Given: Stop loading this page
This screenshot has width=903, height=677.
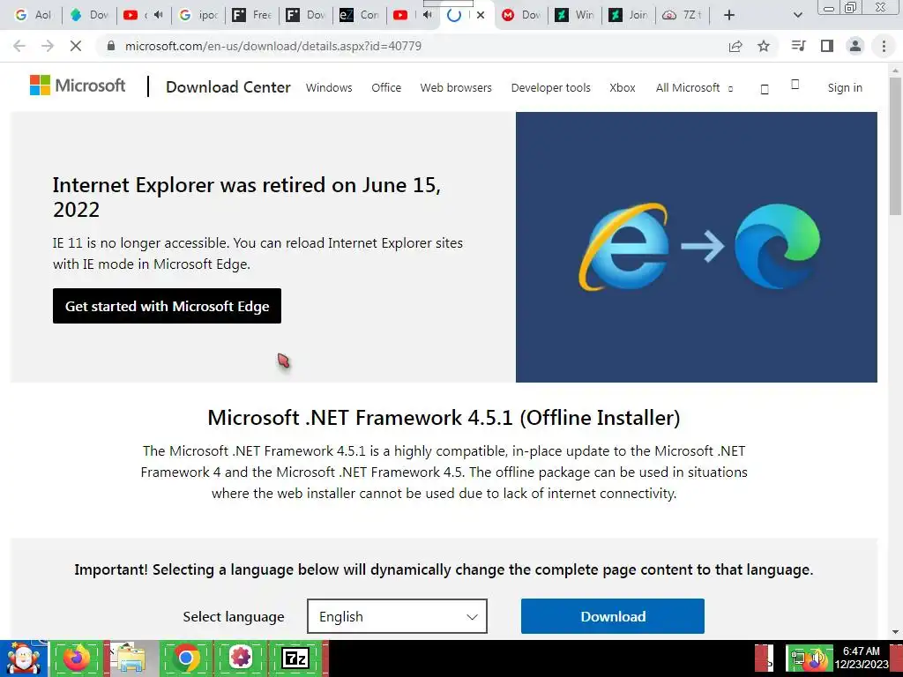Looking at the screenshot, I should pyautogui.click(x=76, y=46).
